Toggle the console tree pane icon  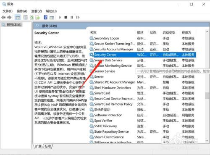18,18
